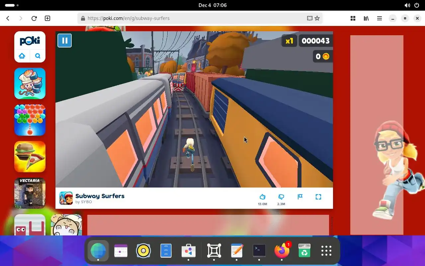Open the Vectaria game thumbnail
The image size is (425, 266).
coord(30,193)
